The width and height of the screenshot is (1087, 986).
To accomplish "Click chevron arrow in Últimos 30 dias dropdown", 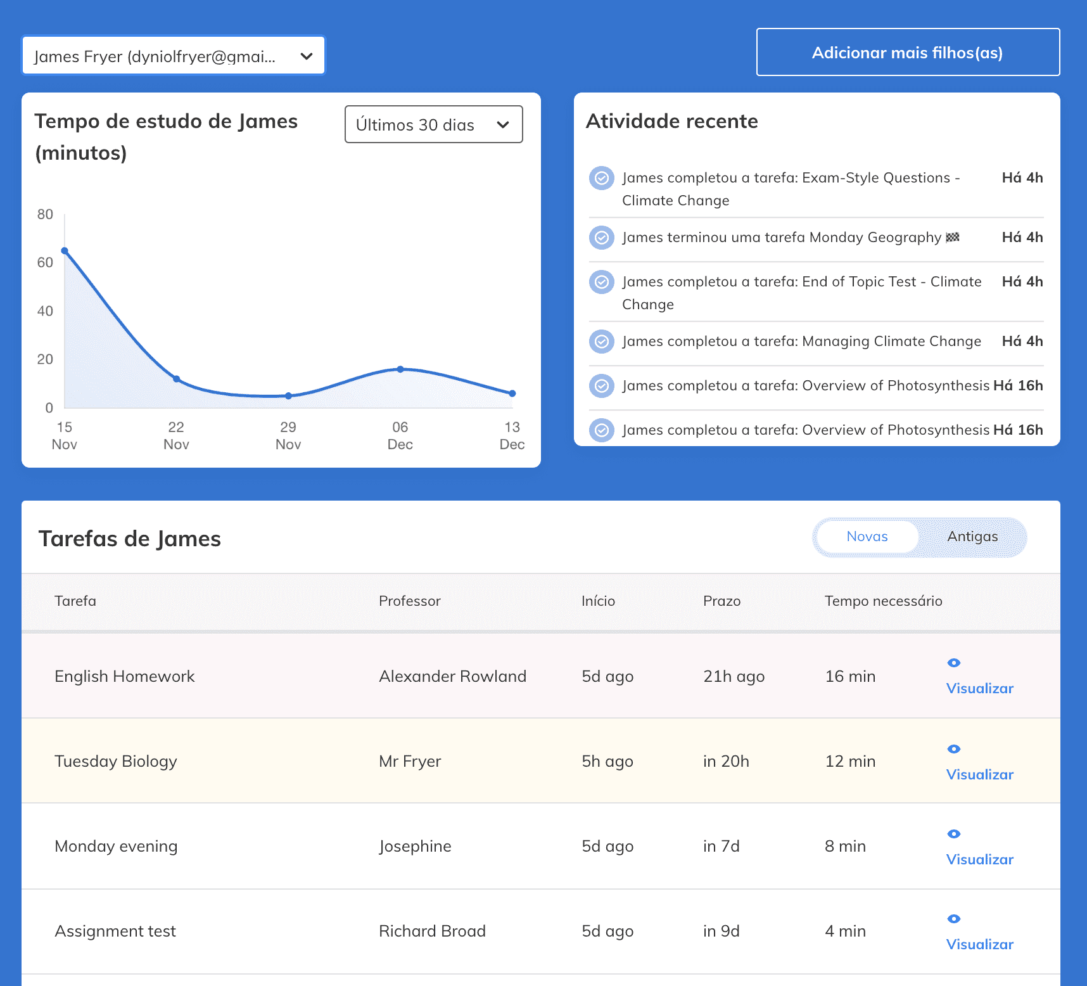I will pos(503,125).
